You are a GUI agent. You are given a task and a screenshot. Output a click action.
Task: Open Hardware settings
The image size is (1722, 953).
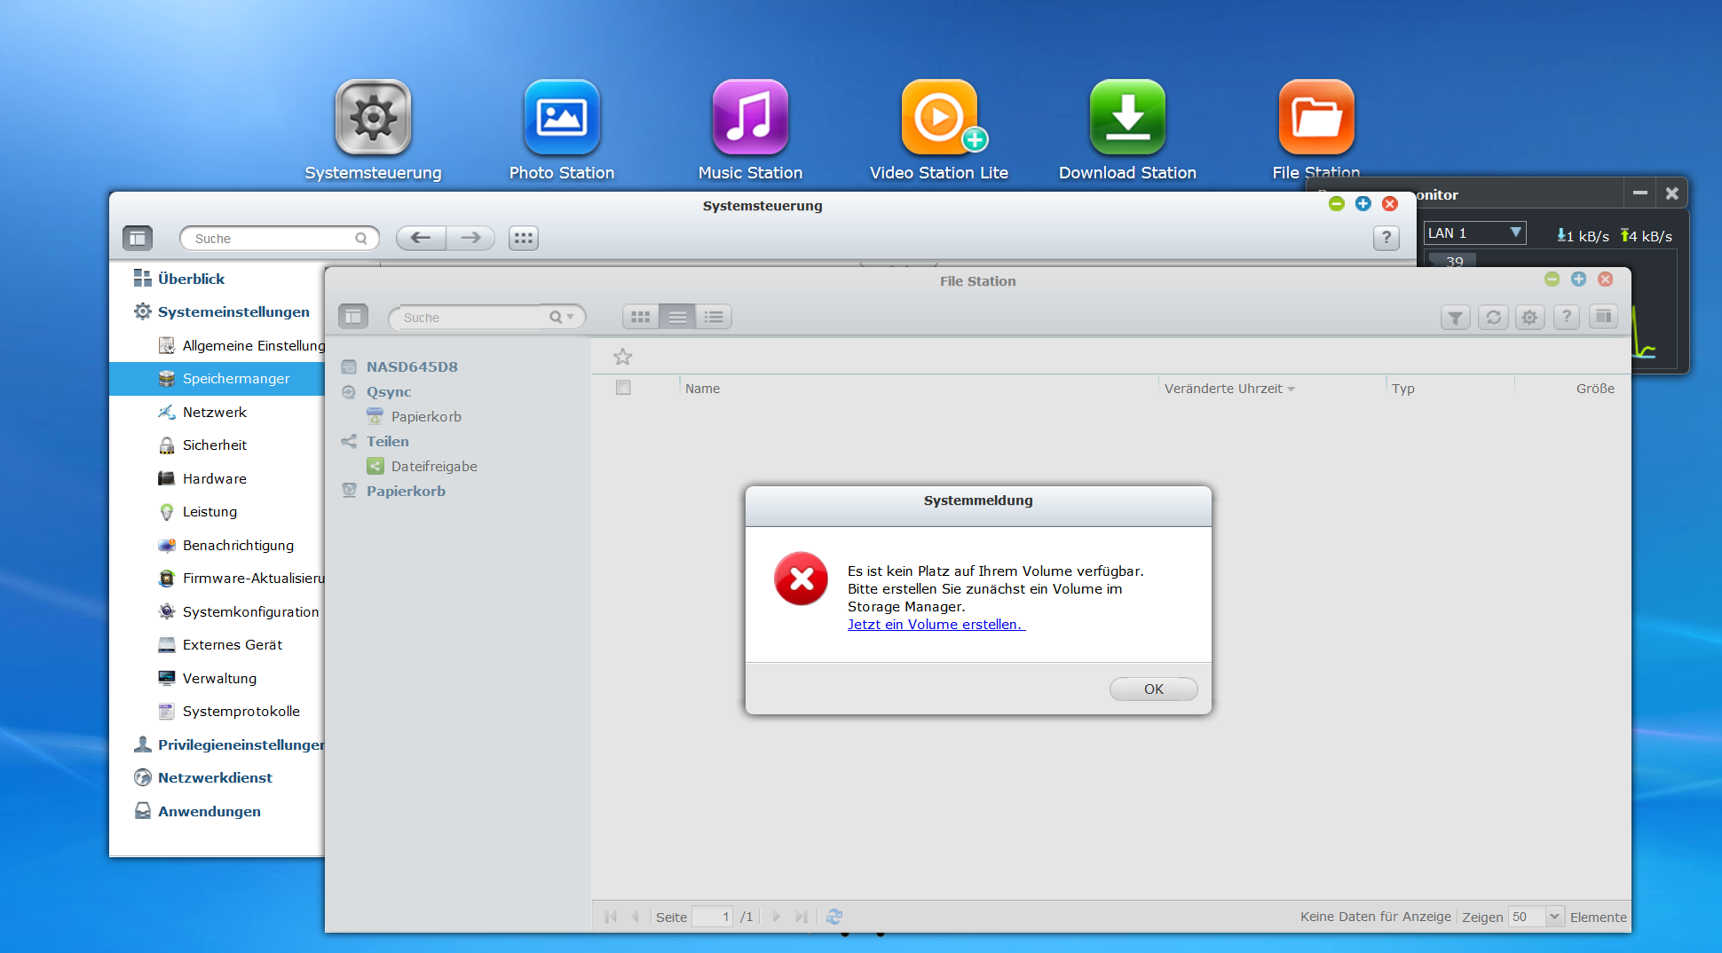tap(215, 478)
